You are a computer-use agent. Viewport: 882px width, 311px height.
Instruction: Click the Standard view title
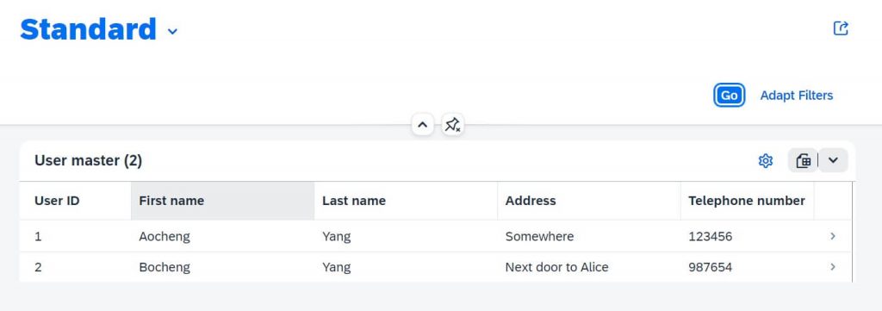[89, 30]
